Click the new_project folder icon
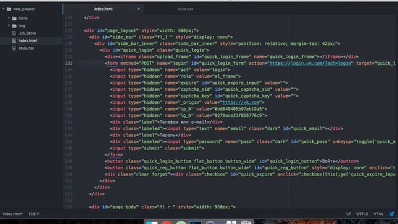 (9, 9)
